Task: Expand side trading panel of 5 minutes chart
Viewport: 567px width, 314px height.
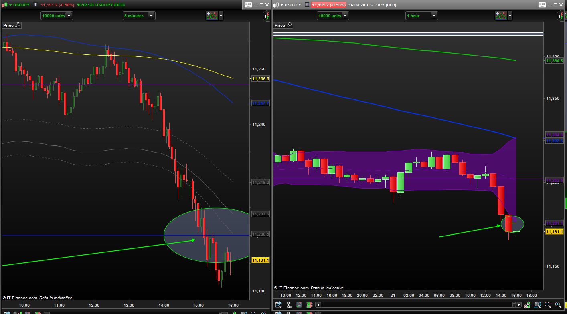Action: 267,16
